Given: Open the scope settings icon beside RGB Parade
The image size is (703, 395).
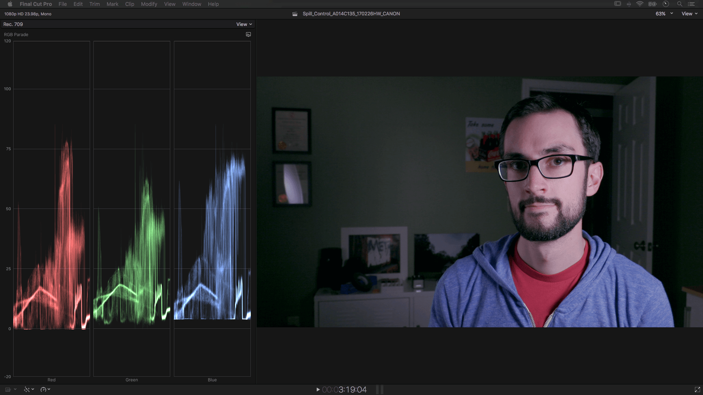Looking at the screenshot, I should [x=248, y=34].
